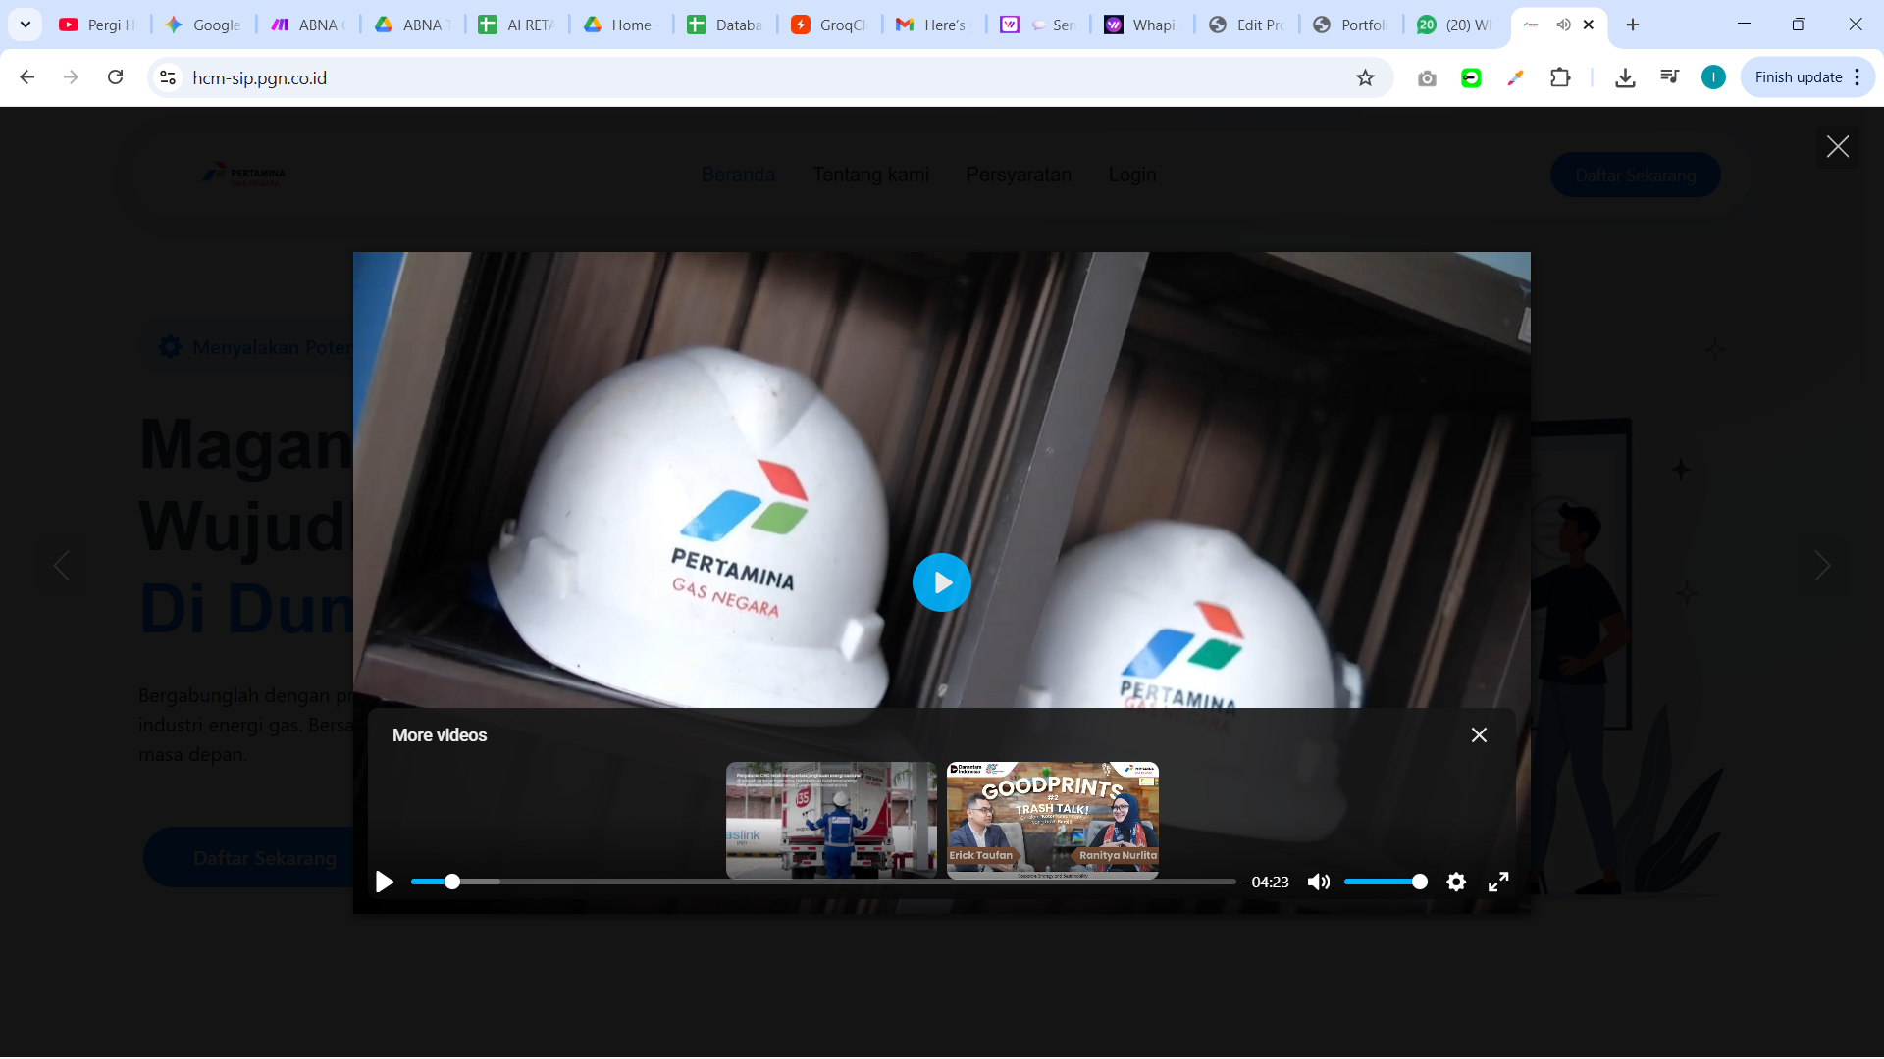Image resolution: width=1884 pixels, height=1059 pixels.
Task: Open the video settings gear
Action: [1456, 882]
